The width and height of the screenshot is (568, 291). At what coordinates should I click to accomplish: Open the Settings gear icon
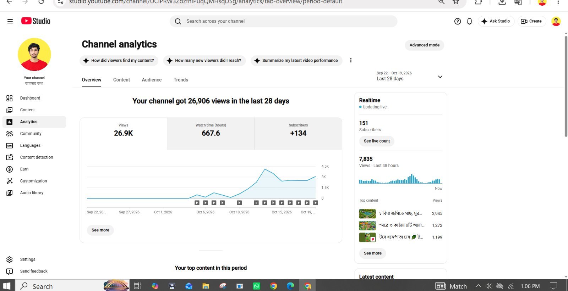tap(10, 259)
